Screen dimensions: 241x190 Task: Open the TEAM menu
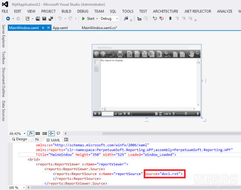(99, 11)
